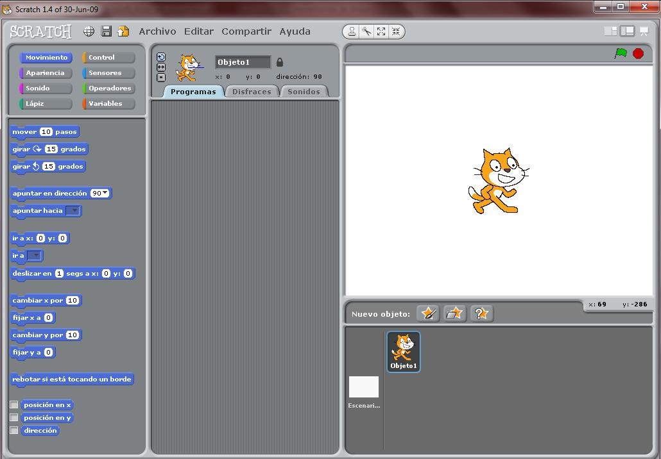This screenshot has width=661, height=459.
Task: Click the girar clockwise 15 grados block
Action: 49,149
